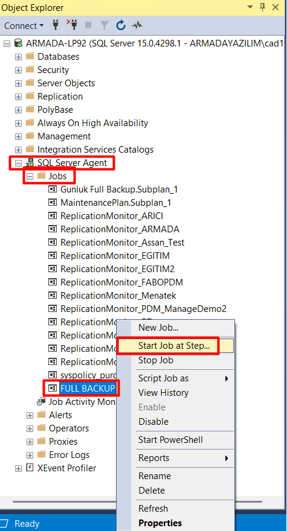This screenshot has height=531, width=287.
Task: Select ReplicationMonitor_Assan_Test job
Action: coord(123,243)
